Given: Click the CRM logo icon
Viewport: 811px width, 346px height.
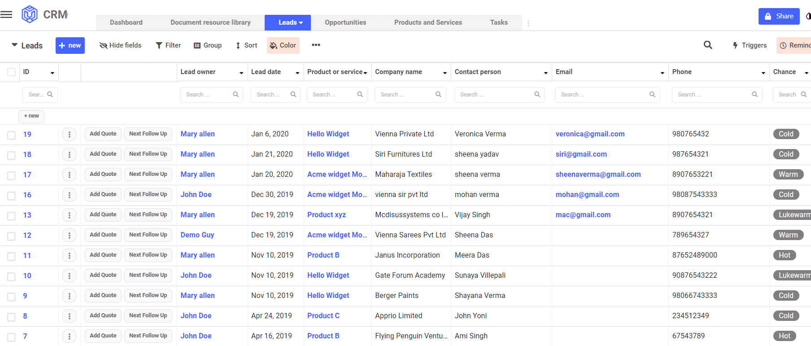Looking at the screenshot, I should tap(30, 14).
